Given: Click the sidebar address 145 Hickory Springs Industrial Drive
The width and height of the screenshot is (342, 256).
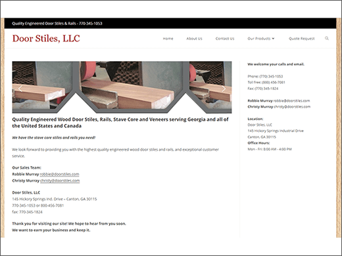Looking at the screenshot, I should pyautogui.click(x=276, y=131).
